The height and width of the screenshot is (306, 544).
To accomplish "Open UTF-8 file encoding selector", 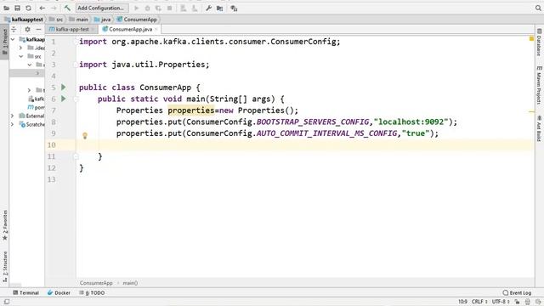I will point(501,302).
